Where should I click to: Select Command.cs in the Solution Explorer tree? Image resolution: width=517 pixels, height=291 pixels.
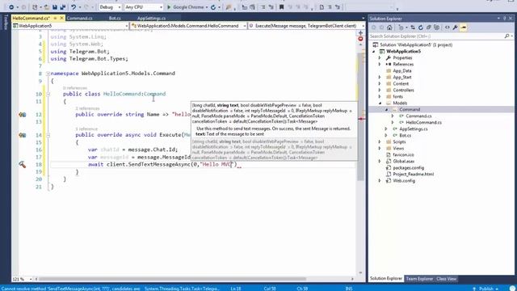tap(418, 116)
